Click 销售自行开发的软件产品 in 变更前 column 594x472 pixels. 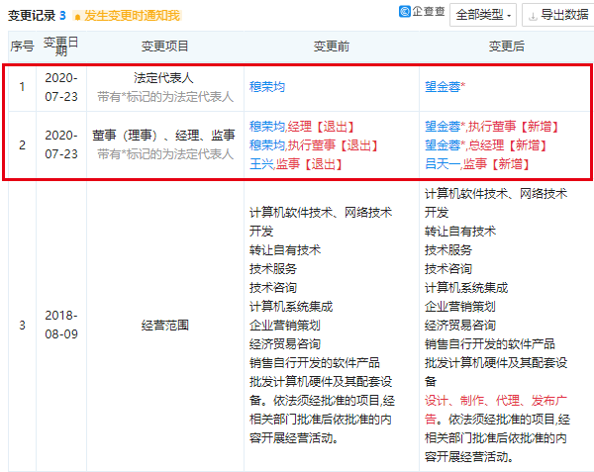315,362
